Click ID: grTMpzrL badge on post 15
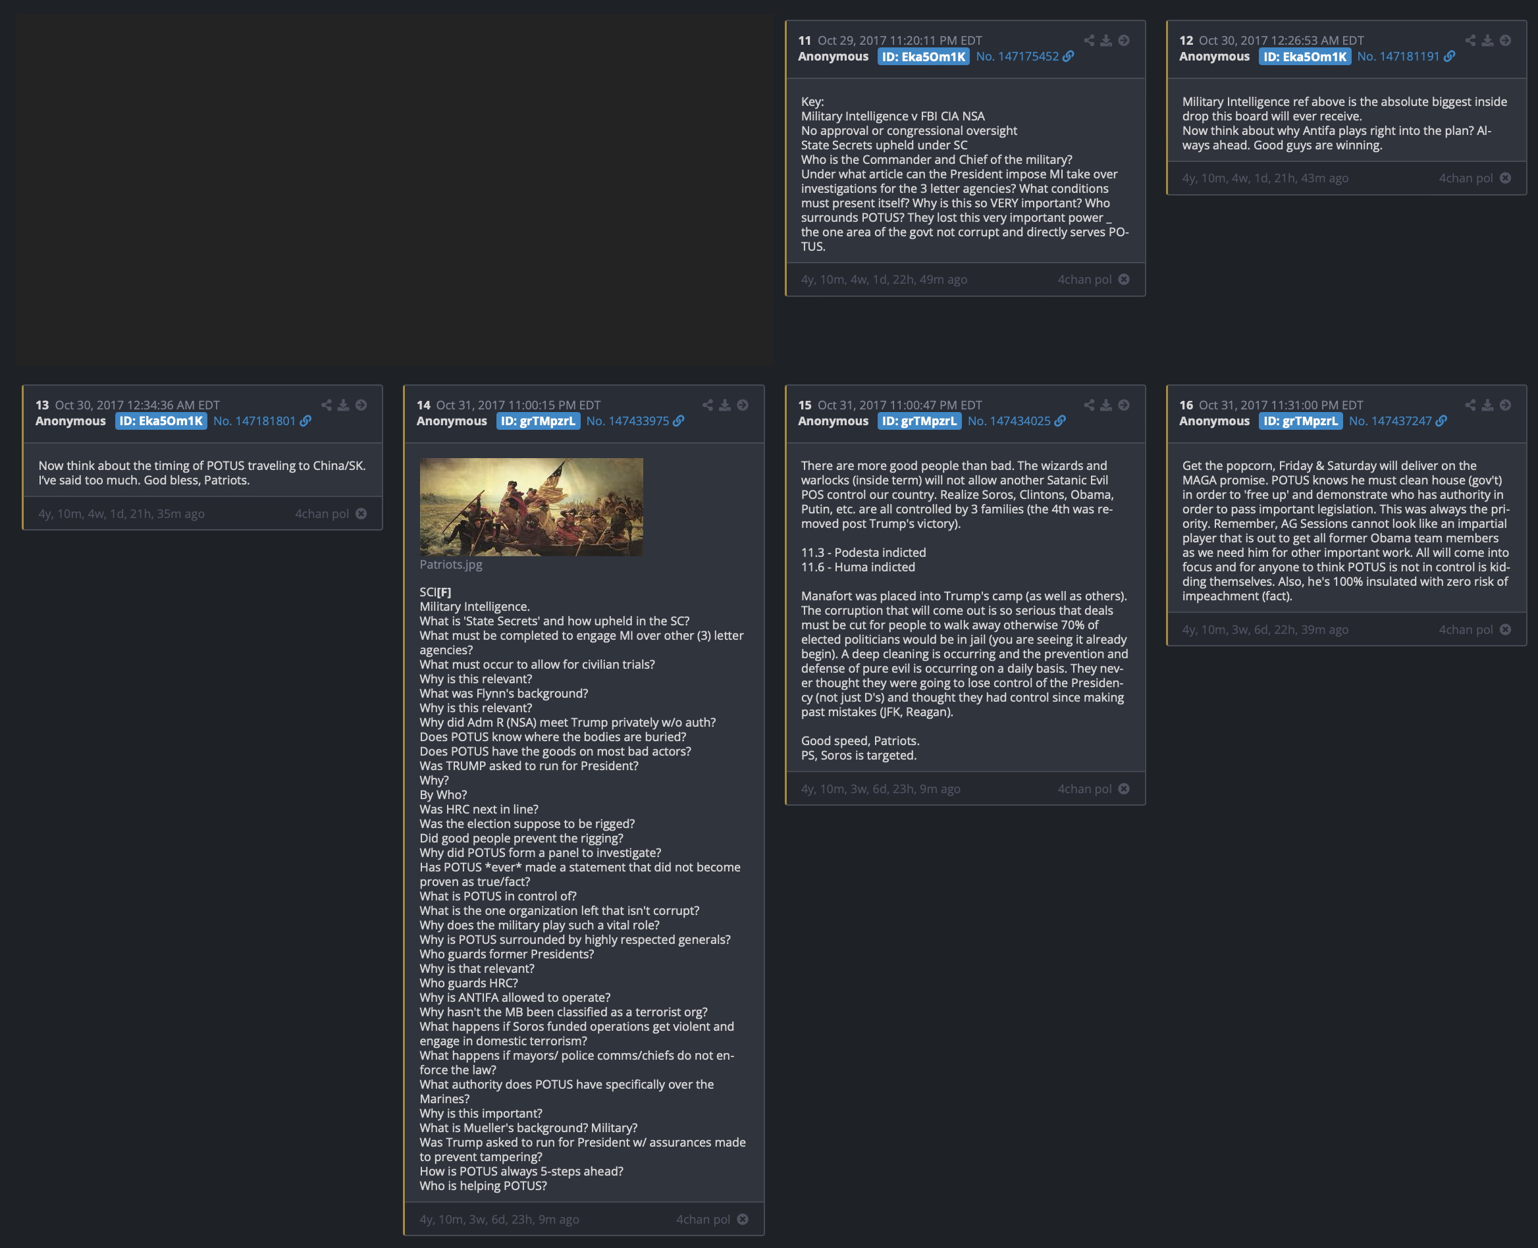The width and height of the screenshot is (1538, 1248). click(x=919, y=421)
